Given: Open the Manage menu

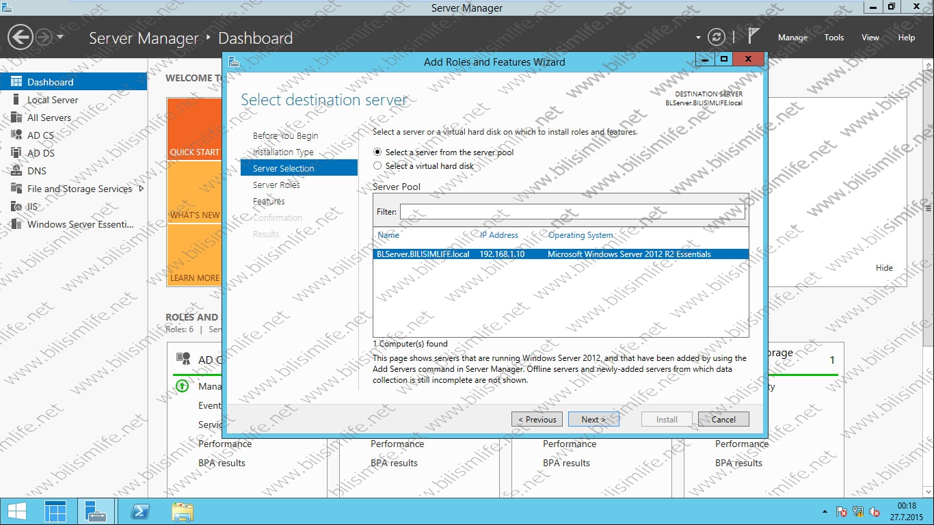Looking at the screenshot, I should [x=792, y=38].
